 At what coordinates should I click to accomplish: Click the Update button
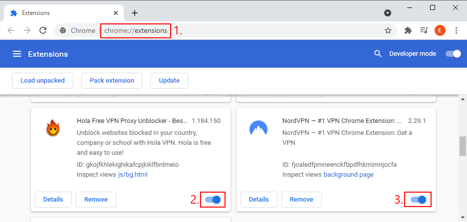tap(169, 81)
